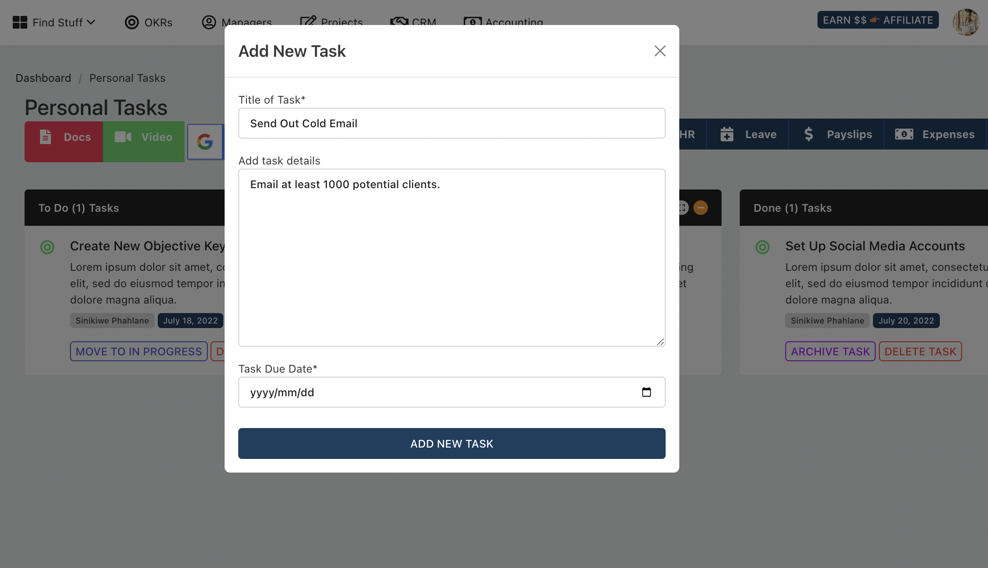
Task: Select the Task Due Date input field
Action: pos(451,392)
